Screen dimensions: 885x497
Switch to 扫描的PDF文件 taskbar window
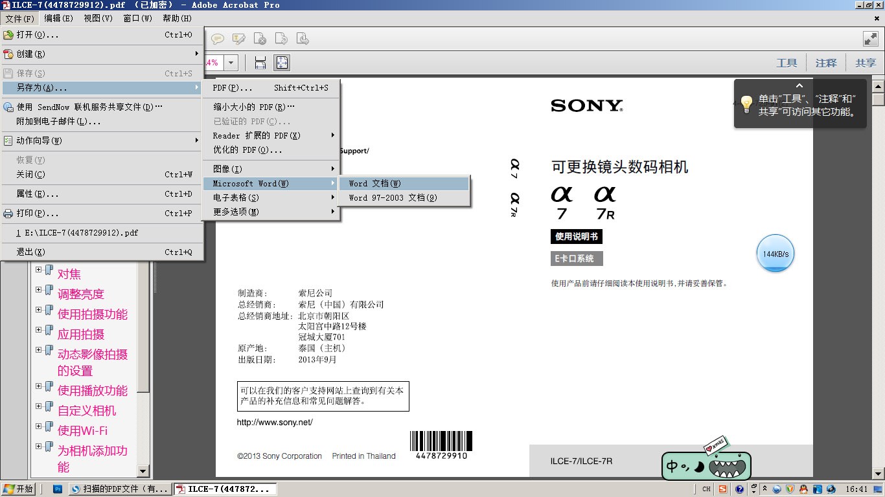121,489
